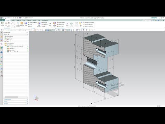Undo the last action in the toolbar
The image size is (165, 124).
(x=8, y=18)
